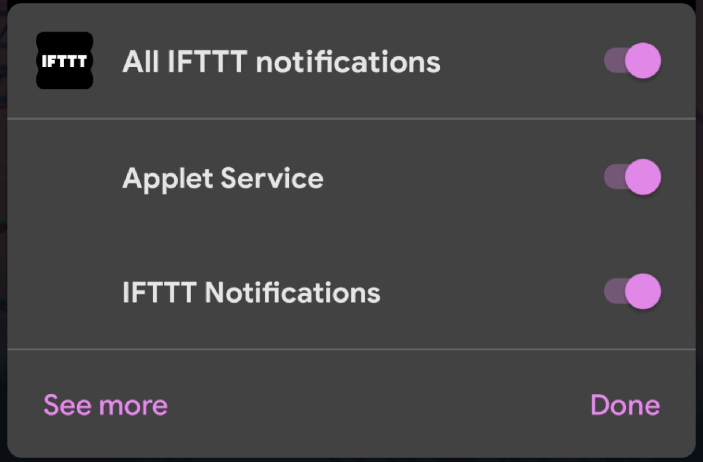Open more notification settings via See more
Viewport: 703px width, 462px height.
[105, 405]
